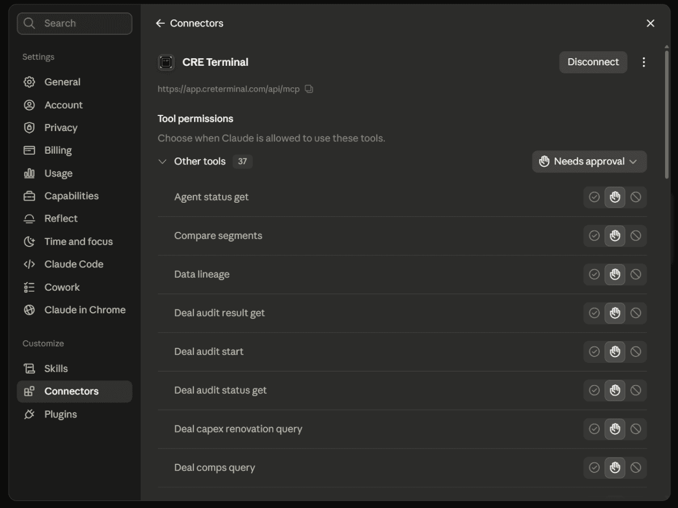Set Agent status get to always allow
The width and height of the screenshot is (678, 508).
(594, 197)
